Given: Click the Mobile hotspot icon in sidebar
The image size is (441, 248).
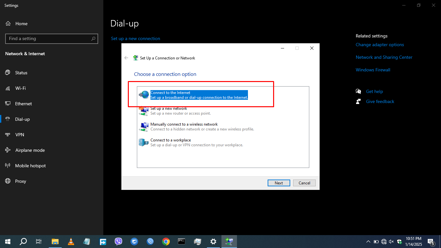Looking at the screenshot, I should tap(8, 166).
